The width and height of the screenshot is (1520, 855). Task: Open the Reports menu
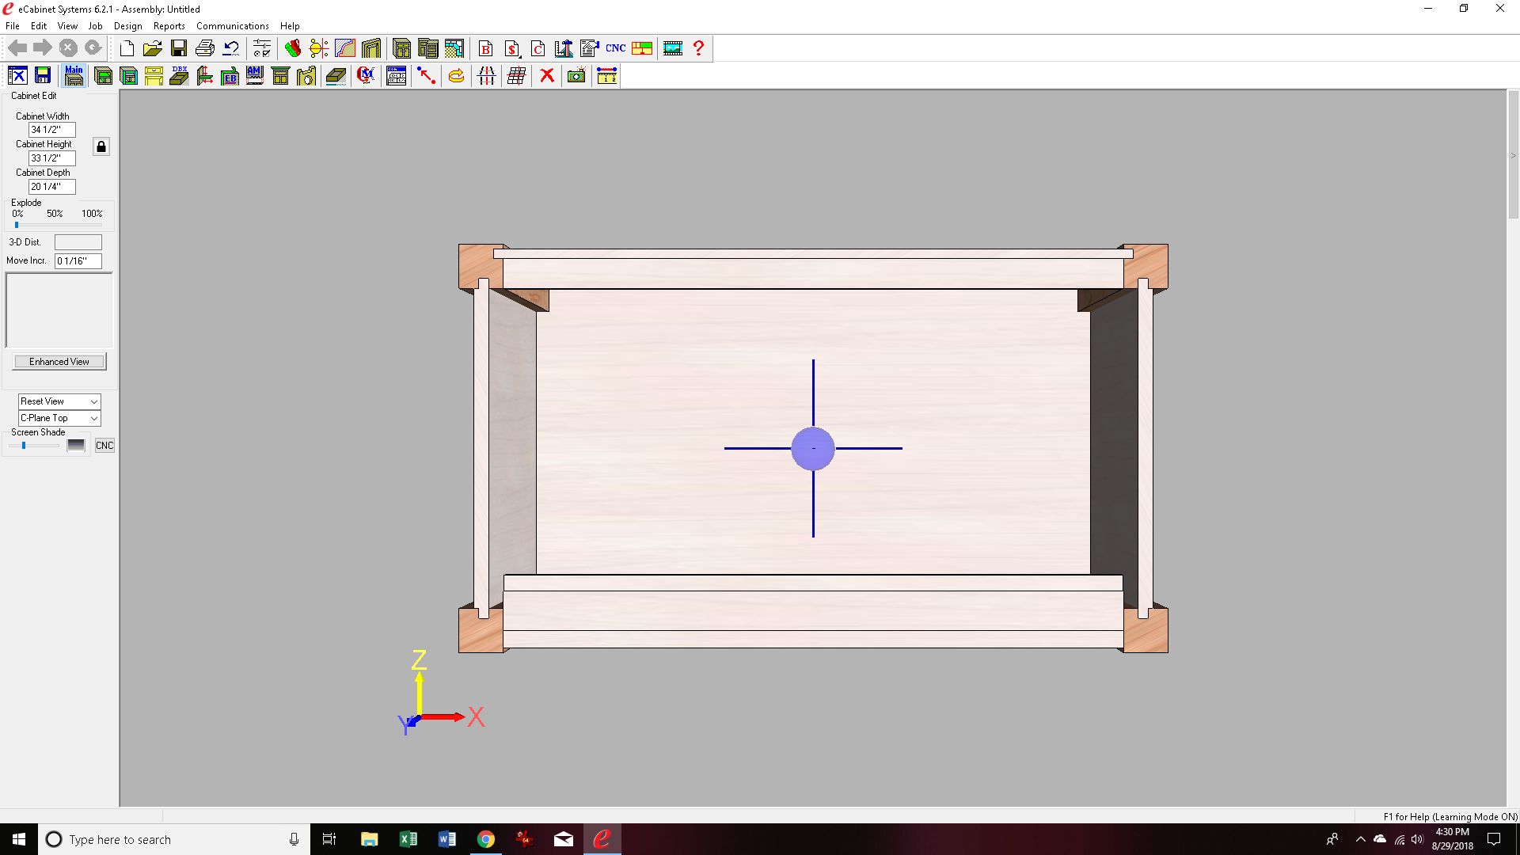[169, 26]
